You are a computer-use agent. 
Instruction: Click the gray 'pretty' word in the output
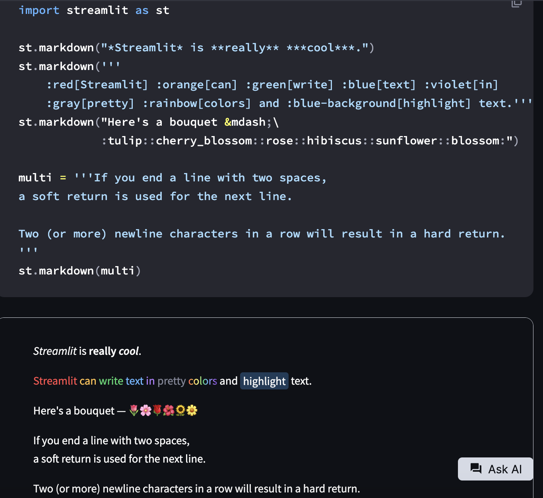(172, 381)
